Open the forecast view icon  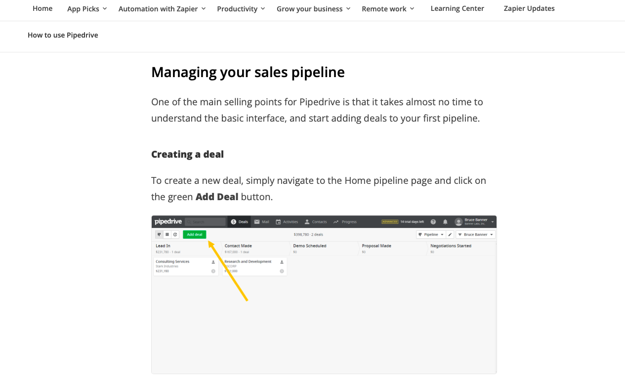point(175,234)
